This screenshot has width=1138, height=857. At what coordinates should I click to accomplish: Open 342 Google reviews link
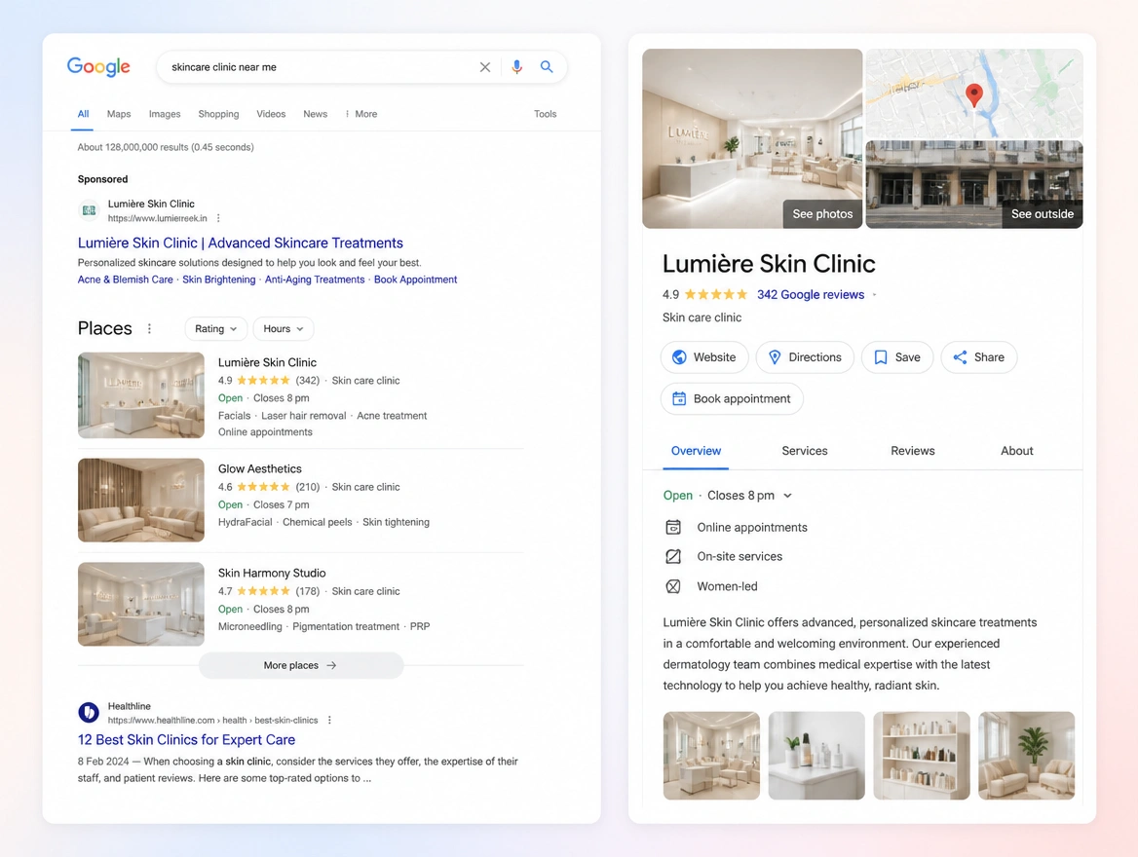[811, 295]
